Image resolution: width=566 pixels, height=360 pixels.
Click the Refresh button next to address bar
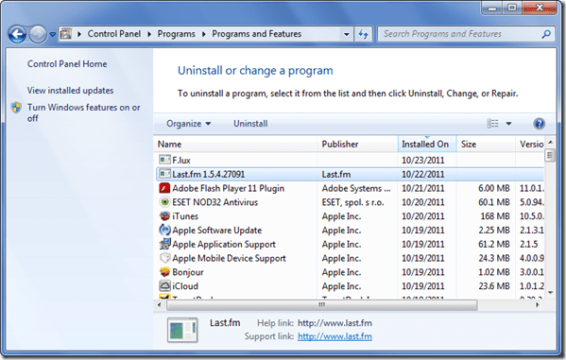[x=363, y=34]
